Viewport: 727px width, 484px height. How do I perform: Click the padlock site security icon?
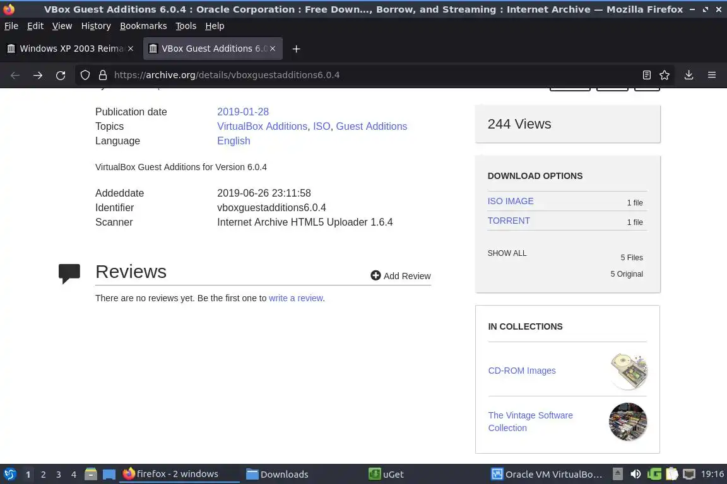click(103, 75)
